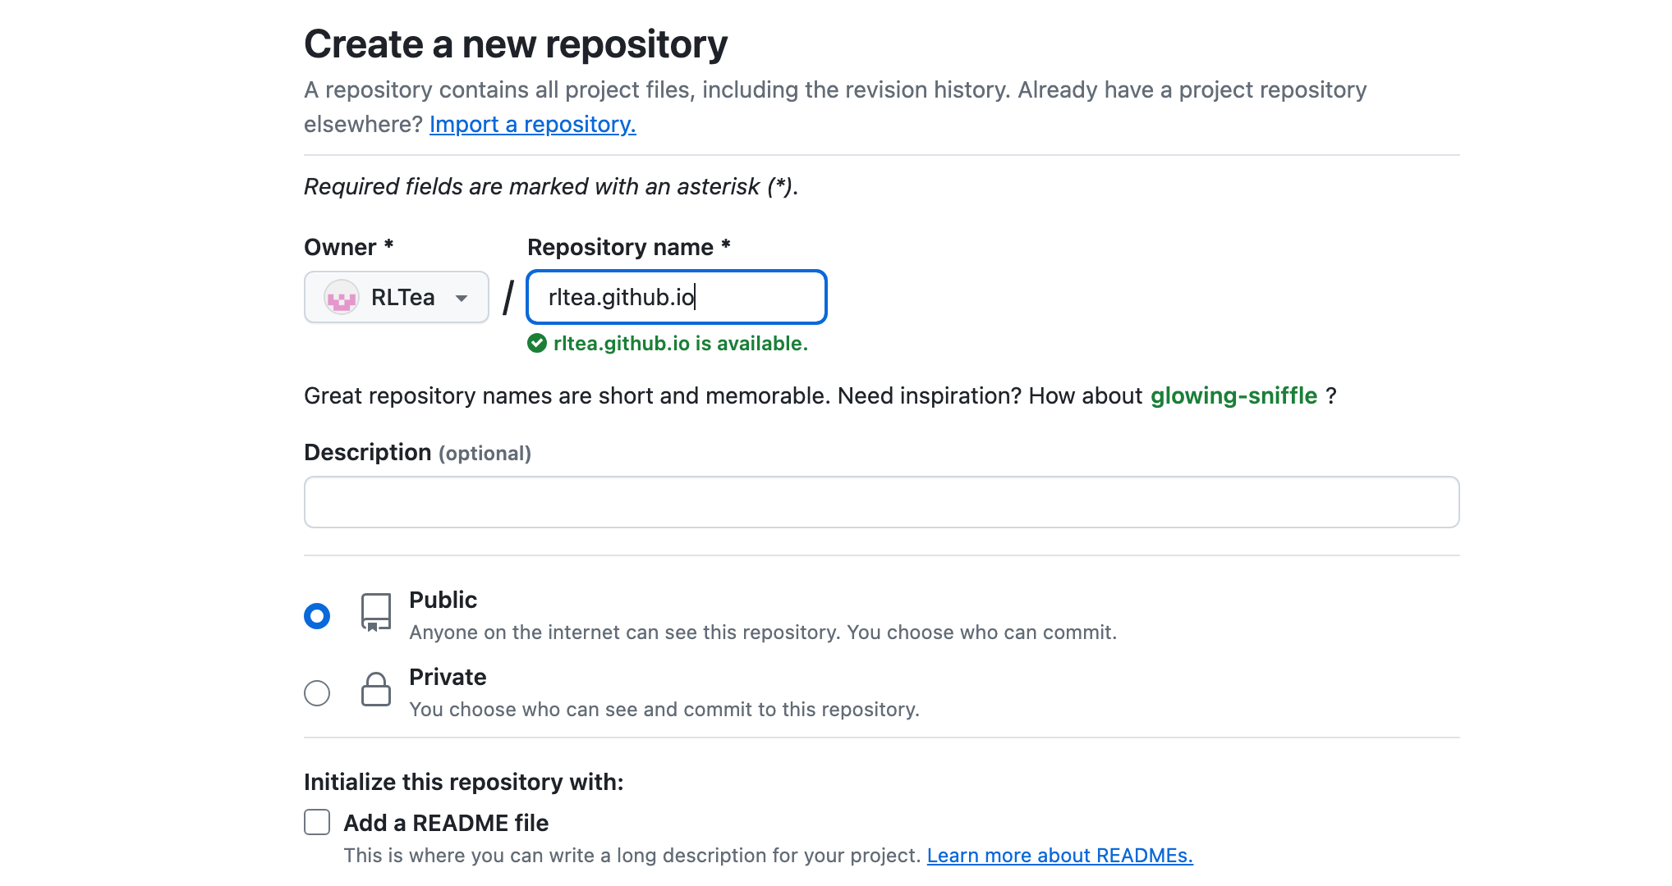Click the 'Repository name' field label
The height and width of the screenshot is (886, 1672).
tap(620, 247)
